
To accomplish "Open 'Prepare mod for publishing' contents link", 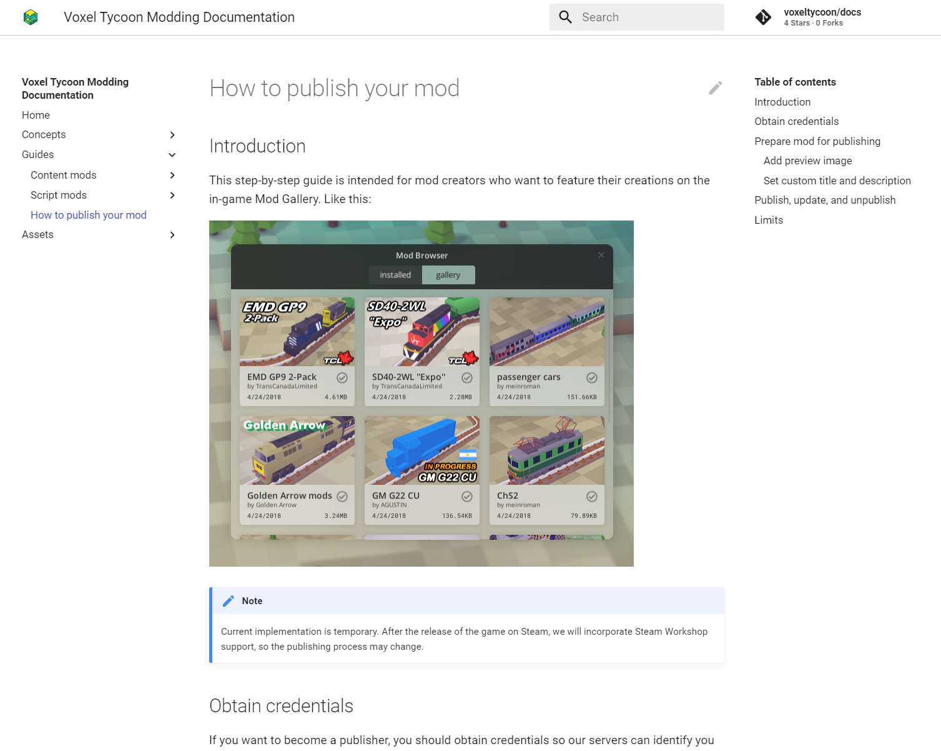I will click(817, 141).
